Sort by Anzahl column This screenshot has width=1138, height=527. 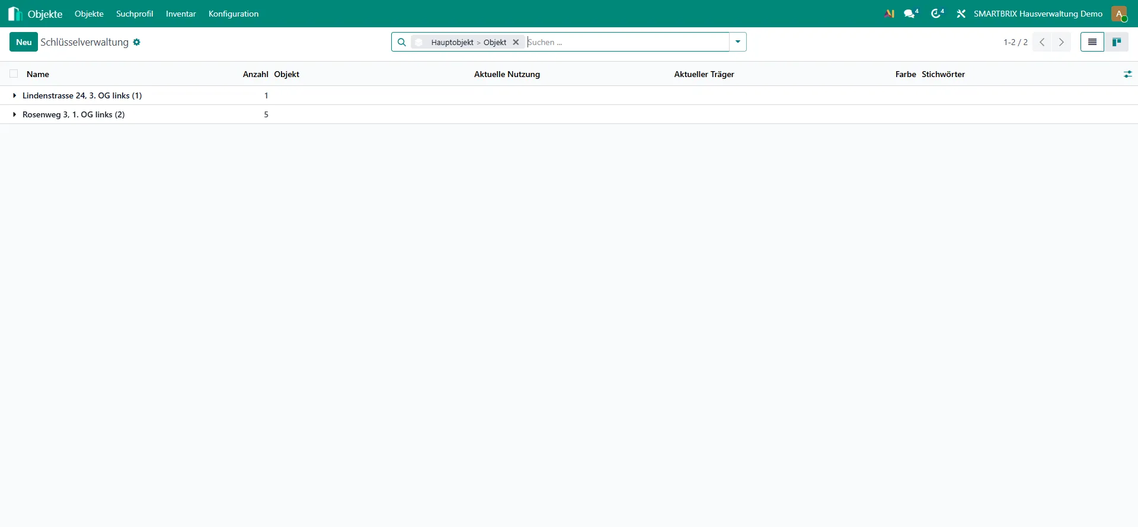[x=255, y=74]
